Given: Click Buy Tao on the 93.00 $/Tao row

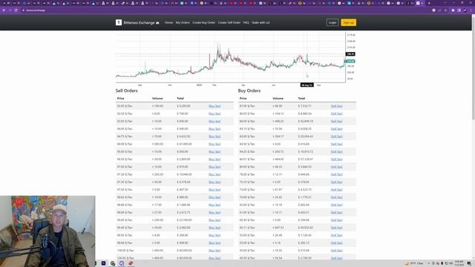Looking at the screenshot, I should tap(214, 121).
